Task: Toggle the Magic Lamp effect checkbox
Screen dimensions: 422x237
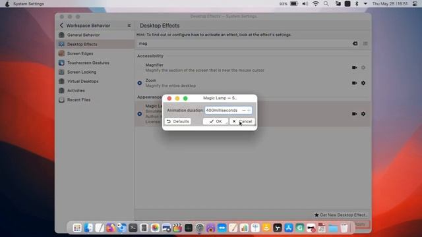Action: (140, 114)
